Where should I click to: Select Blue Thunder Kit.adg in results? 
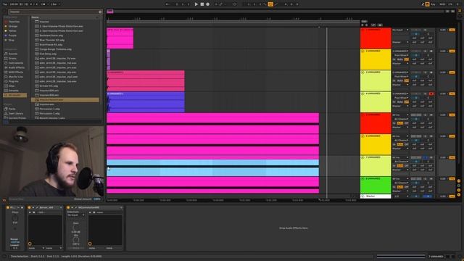[x=51, y=40]
